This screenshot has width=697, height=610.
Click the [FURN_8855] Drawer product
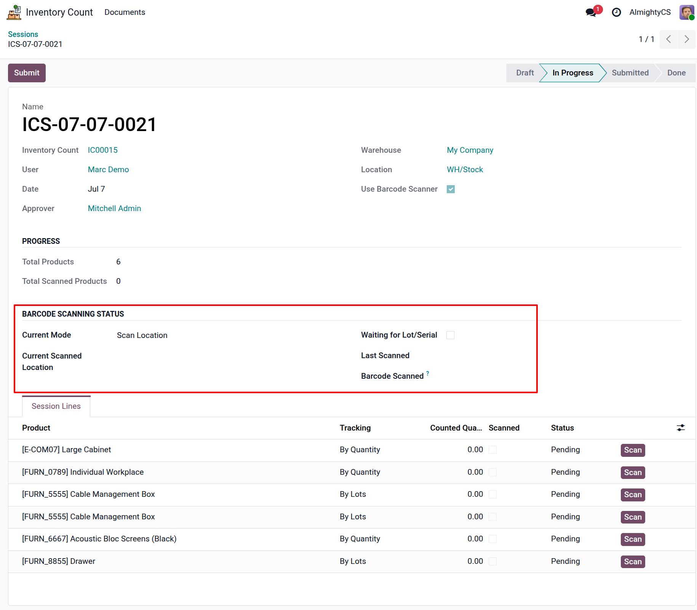tap(59, 561)
